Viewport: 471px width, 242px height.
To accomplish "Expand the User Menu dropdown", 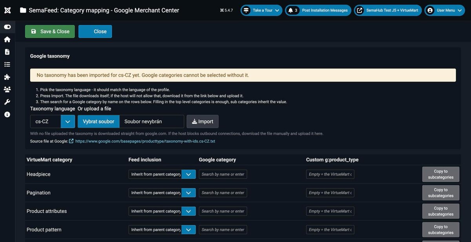I will point(445,10).
